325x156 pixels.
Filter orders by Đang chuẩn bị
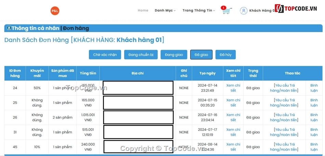141,55
